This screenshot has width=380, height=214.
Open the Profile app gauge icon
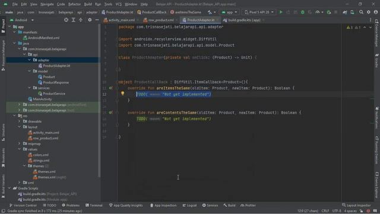(317, 12)
